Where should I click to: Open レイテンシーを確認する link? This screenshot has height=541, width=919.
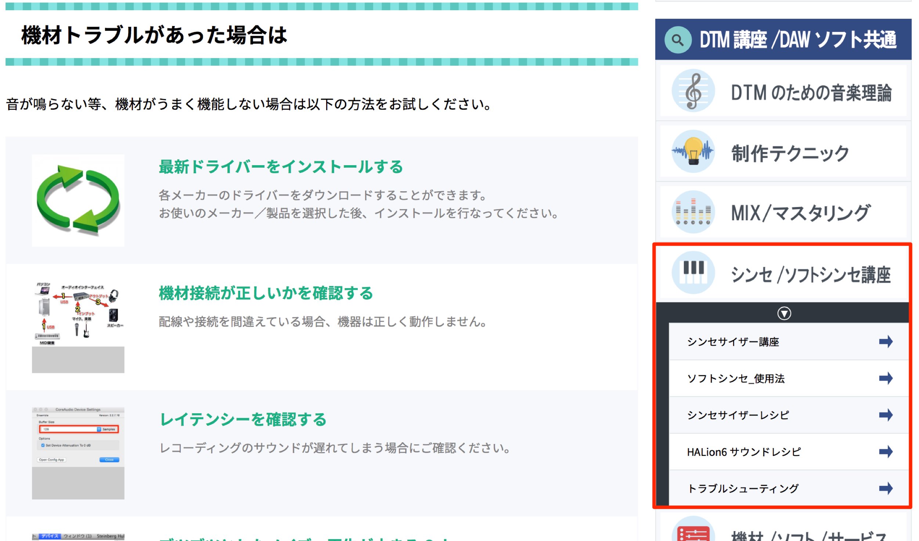[243, 420]
